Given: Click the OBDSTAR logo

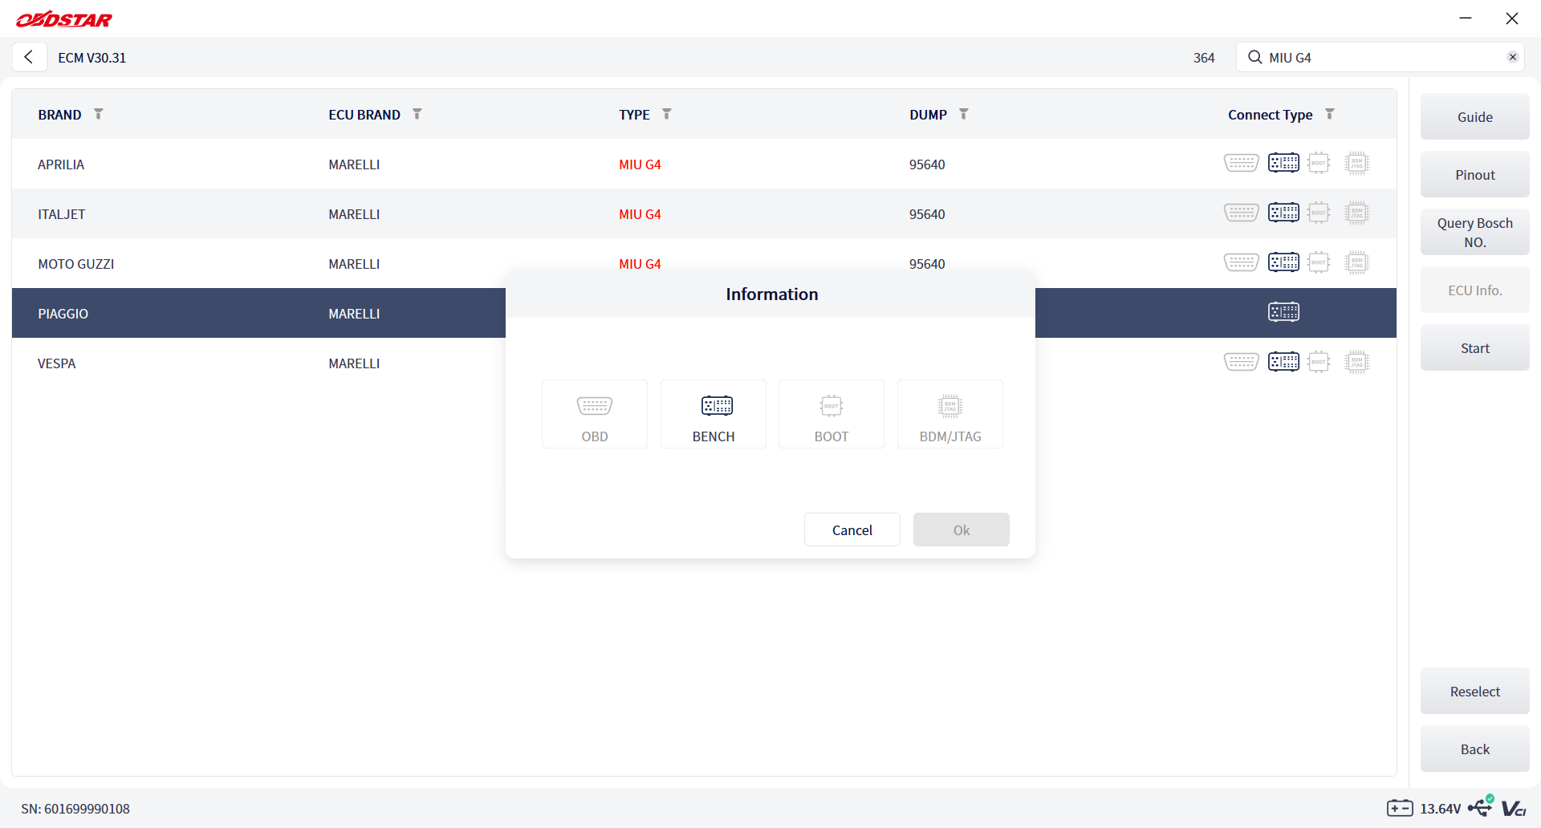Looking at the screenshot, I should (64, 19).
